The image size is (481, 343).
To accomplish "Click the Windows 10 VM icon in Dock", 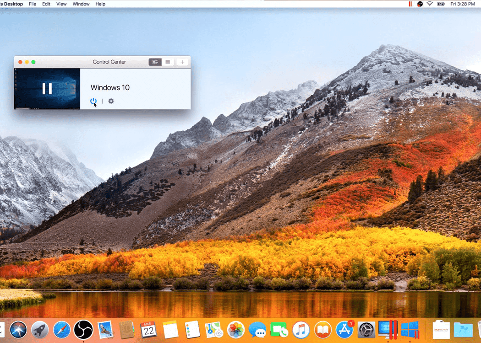I will point(410,329).
